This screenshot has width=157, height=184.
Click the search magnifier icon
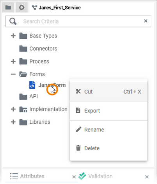(13, 21)
